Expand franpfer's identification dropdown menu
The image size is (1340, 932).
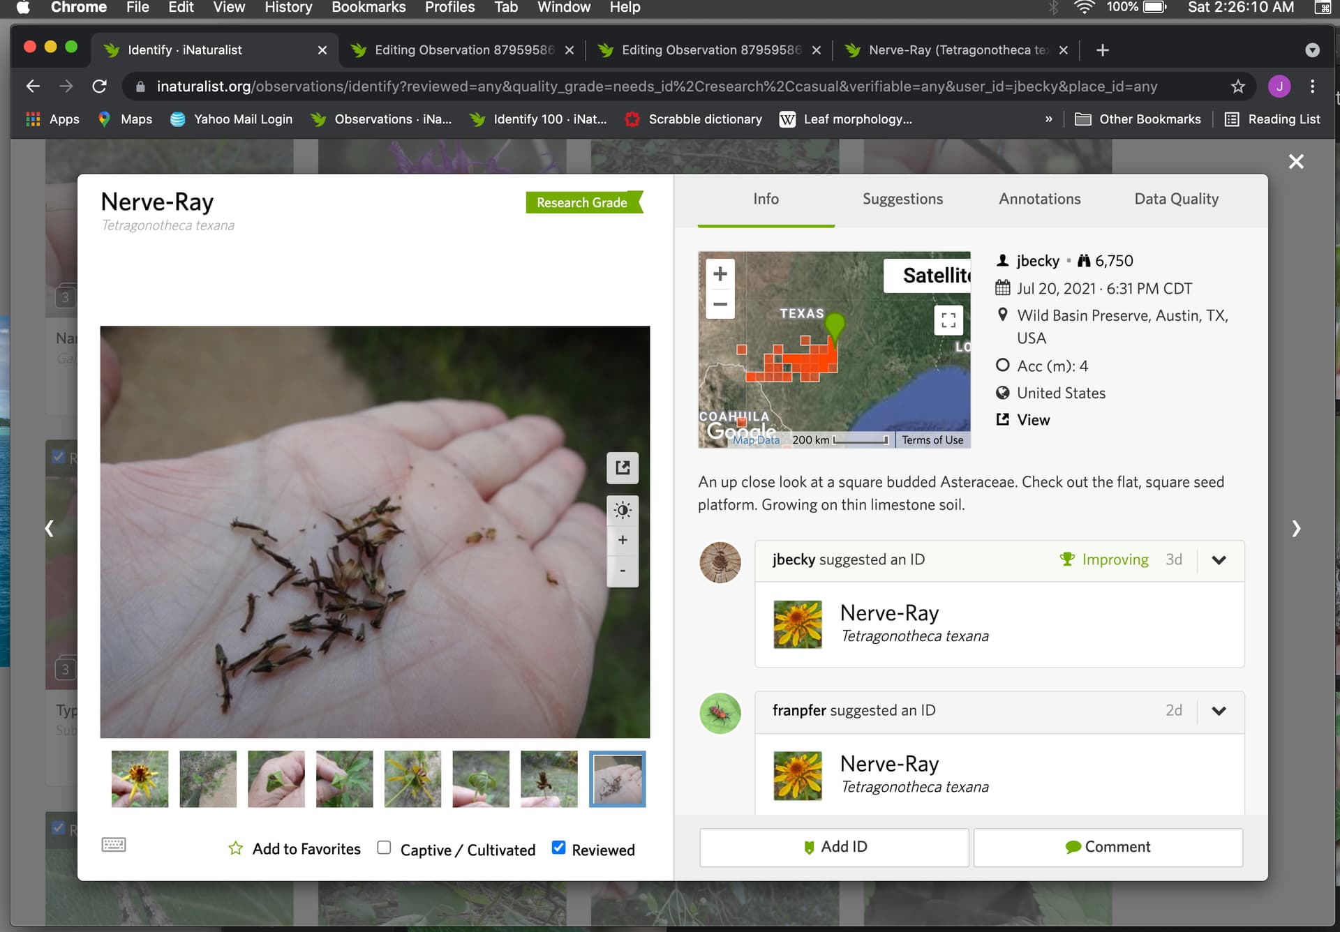1219,711
